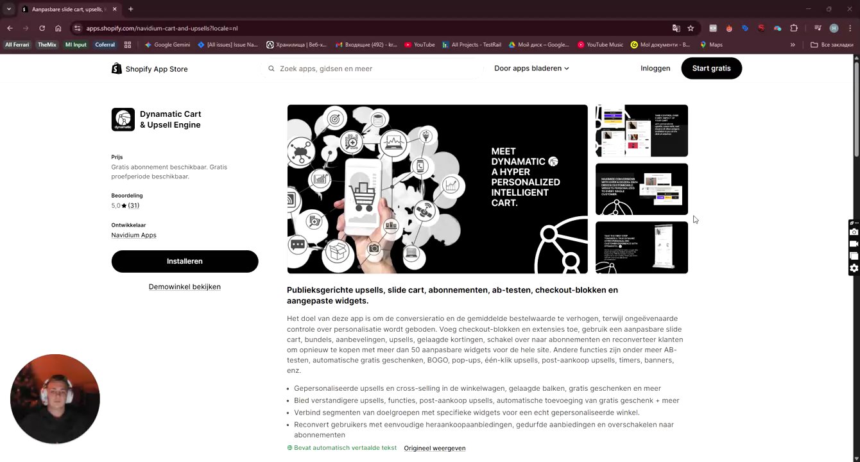Open the Coferral bookmark folder
Image resolution: width=860 pixels, height=462 pixels.
(105, 45)
